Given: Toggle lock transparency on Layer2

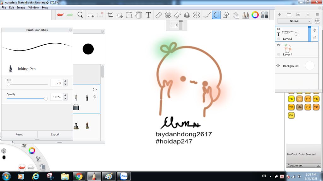Looking at the screenshot, I should pos(315,38).
